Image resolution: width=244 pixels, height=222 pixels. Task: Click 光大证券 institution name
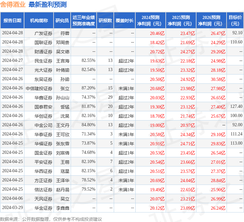43,70
